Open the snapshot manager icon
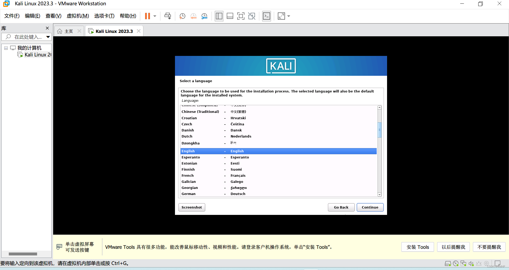 click(x=204, y=16)
